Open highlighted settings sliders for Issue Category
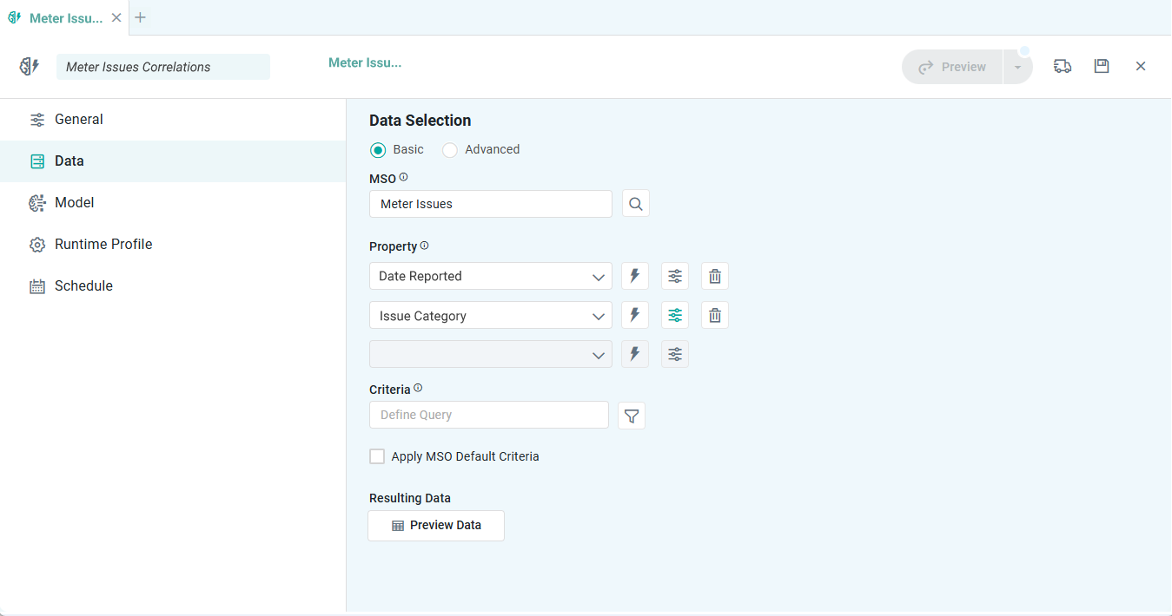1172x616 pixels. [x=675, y=315]
